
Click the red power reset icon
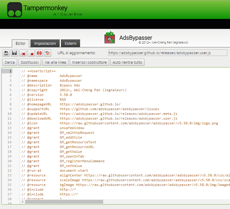tap(39, 53)
